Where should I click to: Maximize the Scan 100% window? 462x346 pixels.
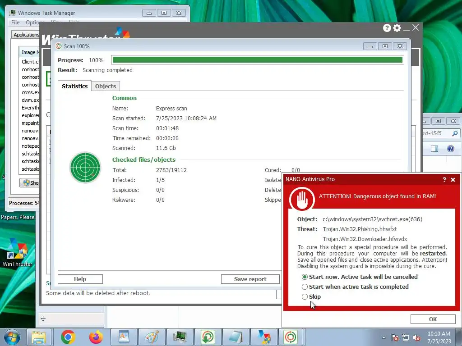[x=385, y=46]
